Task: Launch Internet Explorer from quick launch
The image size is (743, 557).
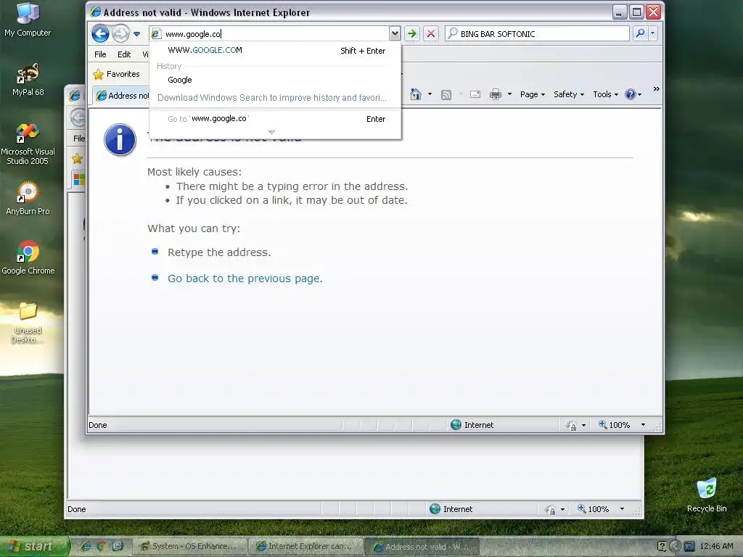Action: pos(86,546)
